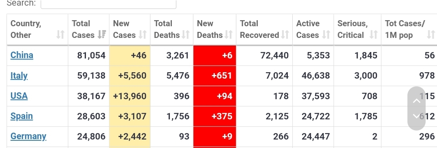Sort table by New Cases arrows
437x148 pixels.
coord(143,35)
